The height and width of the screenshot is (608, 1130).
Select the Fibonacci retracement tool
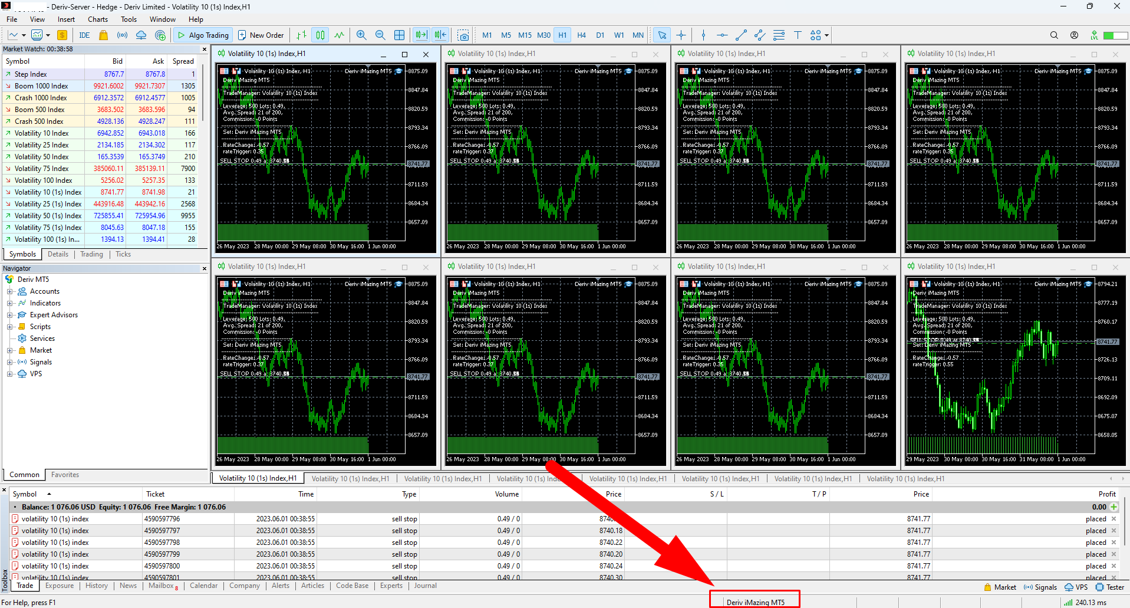(x=779, y=35)
